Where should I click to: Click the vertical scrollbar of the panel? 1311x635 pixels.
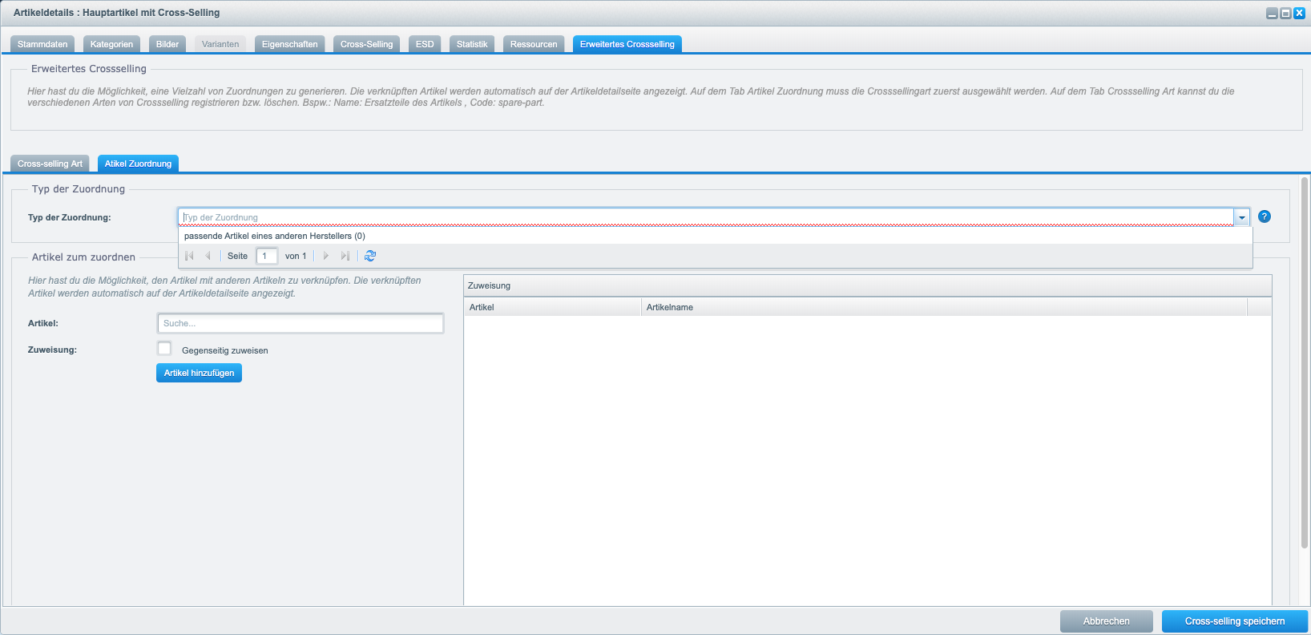(x=1305, y=362)
